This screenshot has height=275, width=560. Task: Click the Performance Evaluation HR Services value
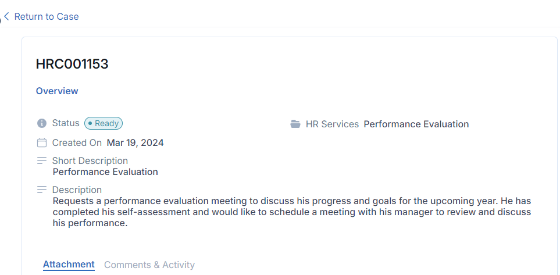click(416, 124)
